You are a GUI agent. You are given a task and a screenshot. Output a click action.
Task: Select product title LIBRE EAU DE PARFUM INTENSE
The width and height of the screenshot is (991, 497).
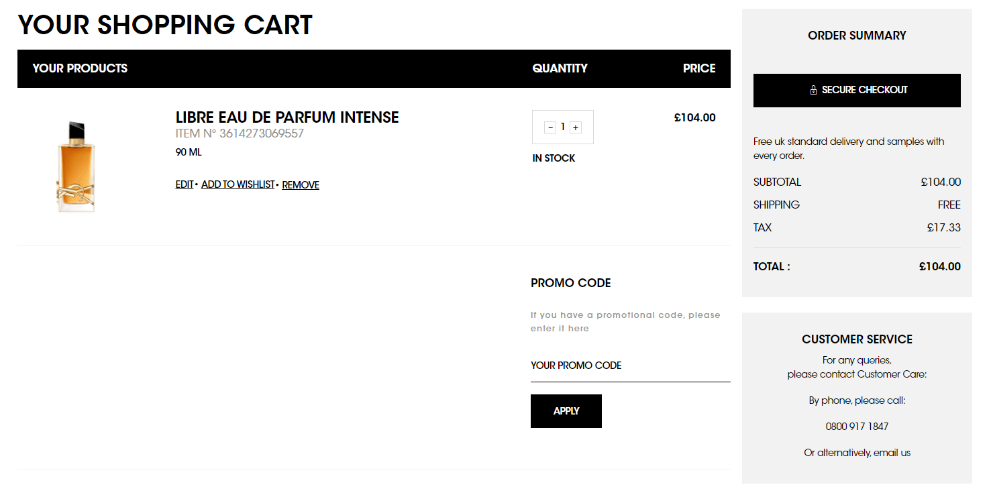pos(287,117)
